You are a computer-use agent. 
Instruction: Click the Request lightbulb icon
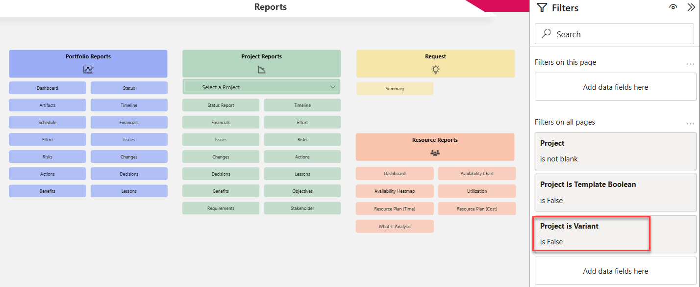coord(435,69)
